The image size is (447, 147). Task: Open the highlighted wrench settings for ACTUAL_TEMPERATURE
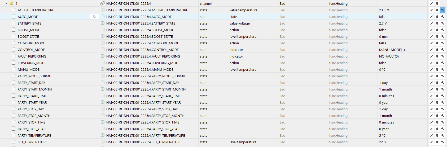[442, 10]
